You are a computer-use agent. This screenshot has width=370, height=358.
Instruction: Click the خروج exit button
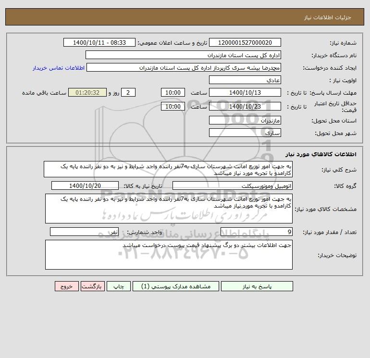pos(66,286)
